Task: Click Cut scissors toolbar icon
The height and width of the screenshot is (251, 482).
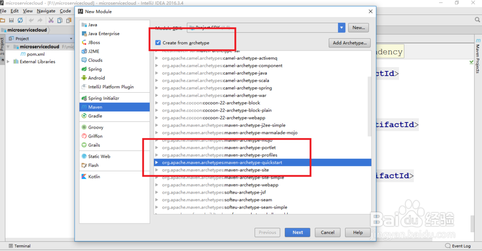Action: [51, 20]
